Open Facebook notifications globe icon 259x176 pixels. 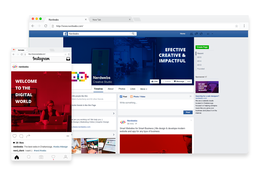pos(201,34)
